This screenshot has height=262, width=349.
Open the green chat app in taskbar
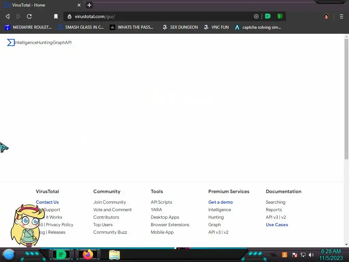point(61,254)
